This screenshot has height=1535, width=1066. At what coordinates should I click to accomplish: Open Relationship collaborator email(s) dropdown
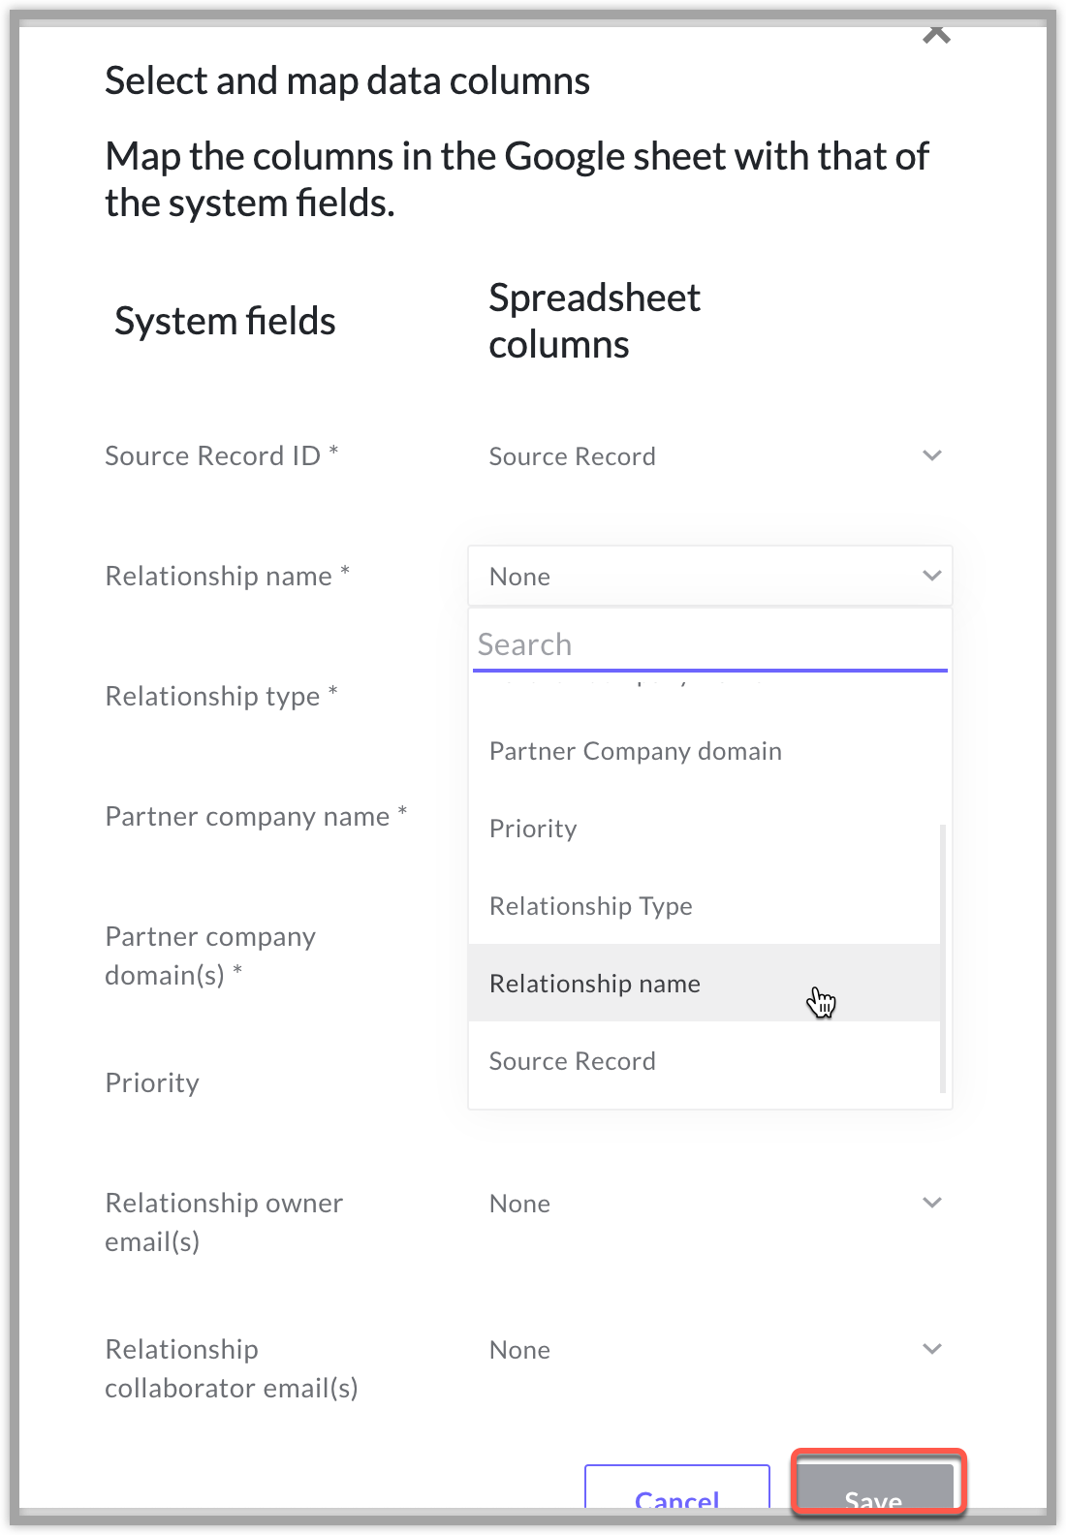(707, 1350)
